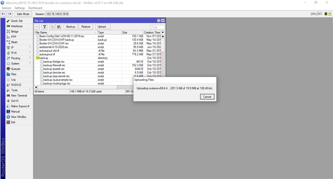Expand the System submenu arrow

(x=30, y=63)
